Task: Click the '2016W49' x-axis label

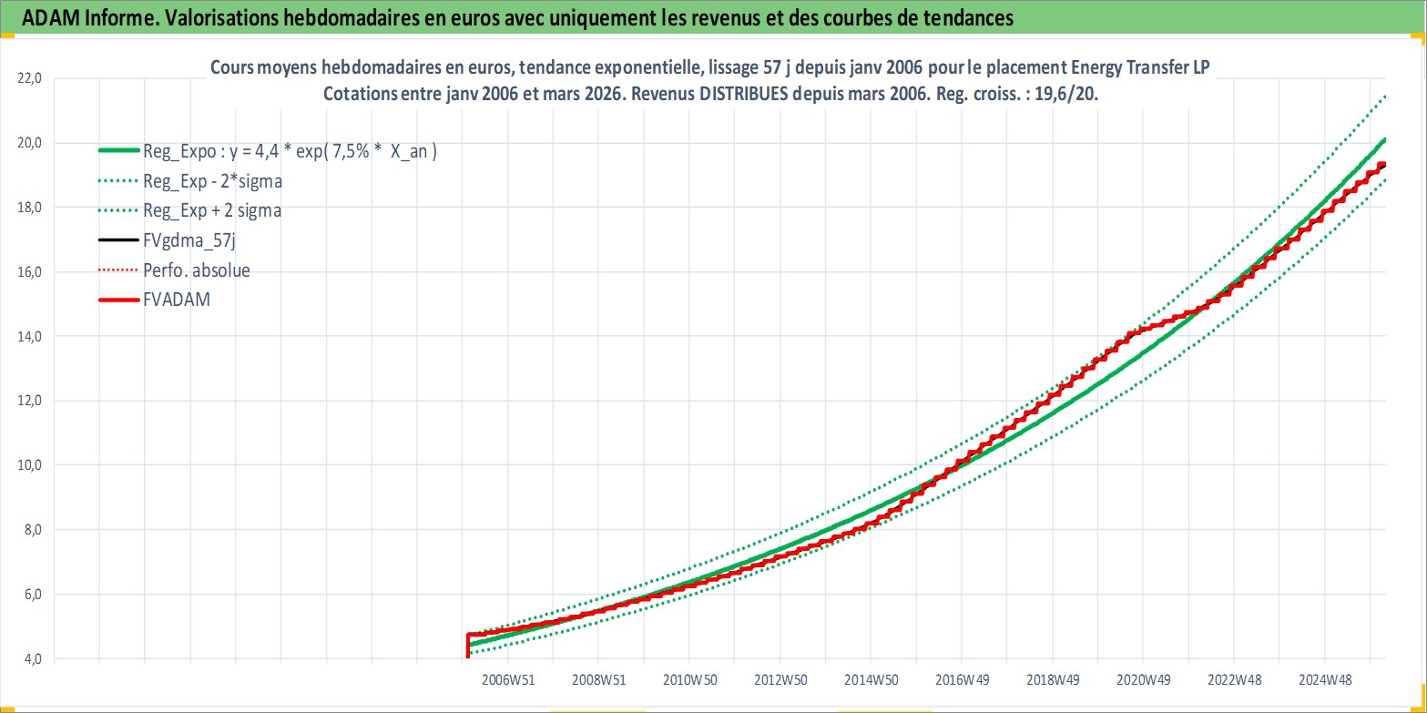Action: click(x=961, y=678)
